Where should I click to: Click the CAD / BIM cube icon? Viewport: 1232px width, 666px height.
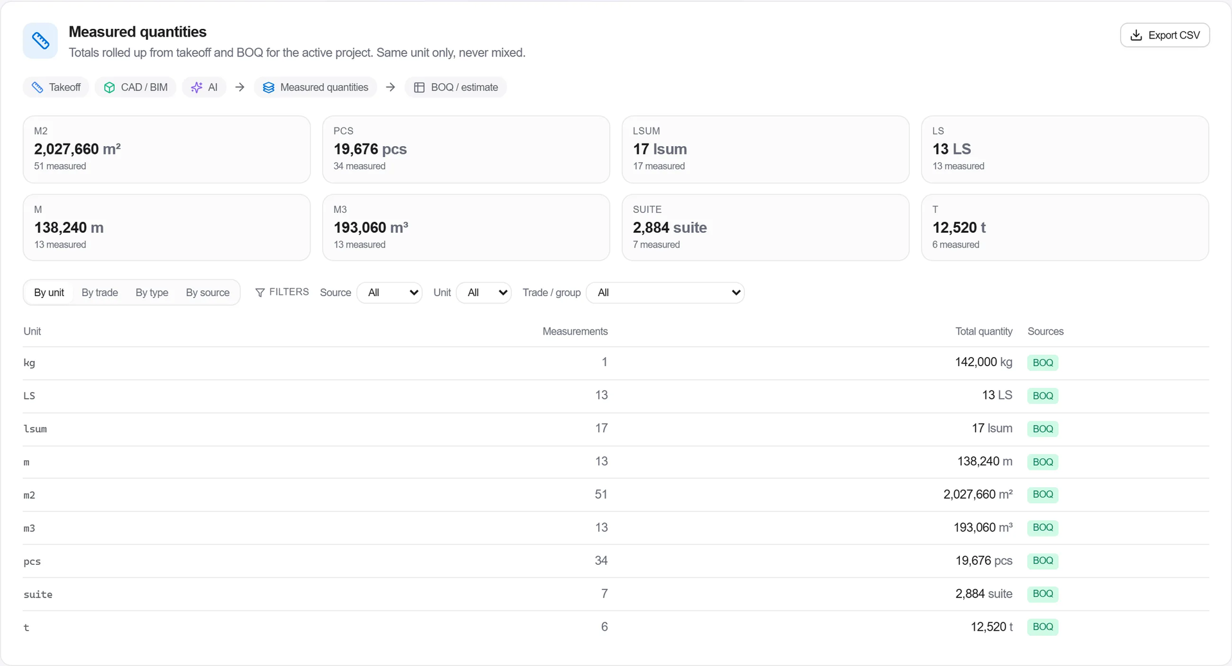[109, 87]
